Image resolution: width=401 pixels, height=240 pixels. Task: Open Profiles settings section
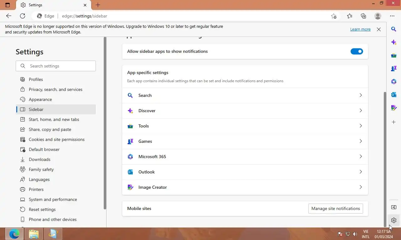[56, 79]
